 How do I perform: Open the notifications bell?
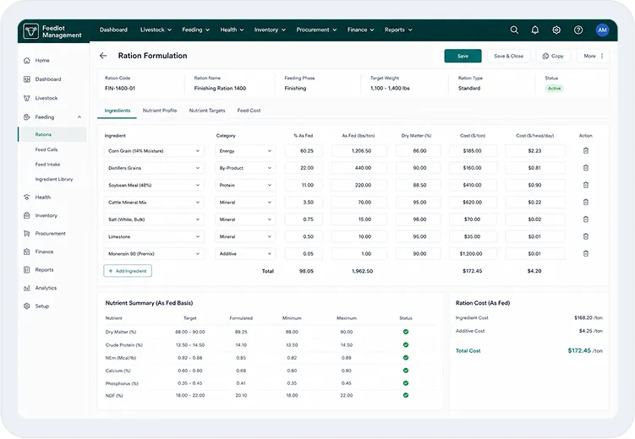535,30
